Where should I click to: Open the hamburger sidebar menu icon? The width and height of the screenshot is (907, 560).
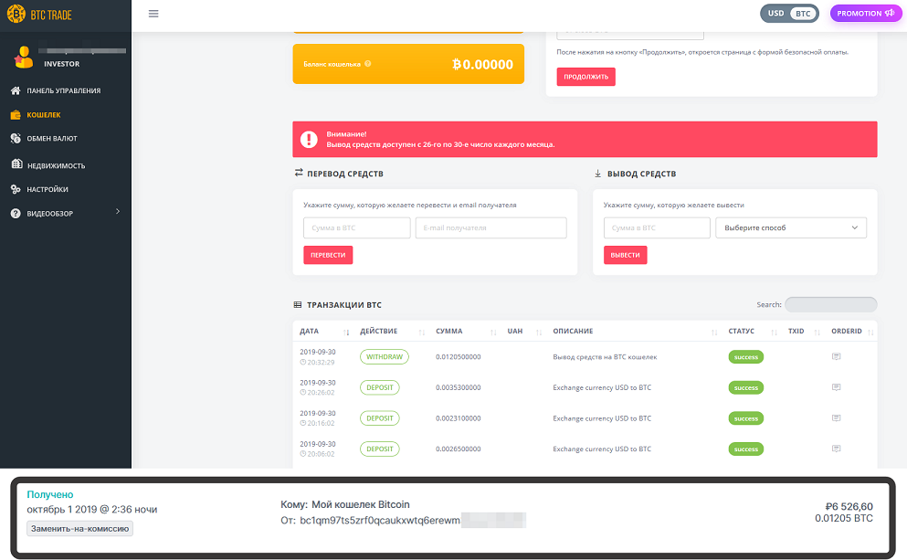(x=153, y=14)
